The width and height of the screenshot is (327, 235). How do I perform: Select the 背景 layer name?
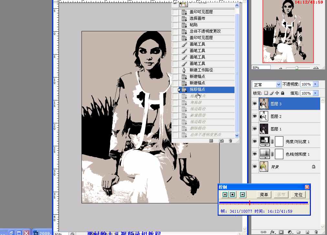[275, 167]
